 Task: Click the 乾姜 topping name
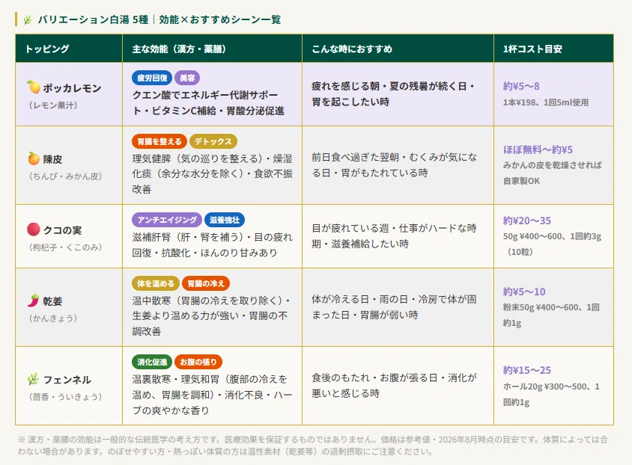53,301
